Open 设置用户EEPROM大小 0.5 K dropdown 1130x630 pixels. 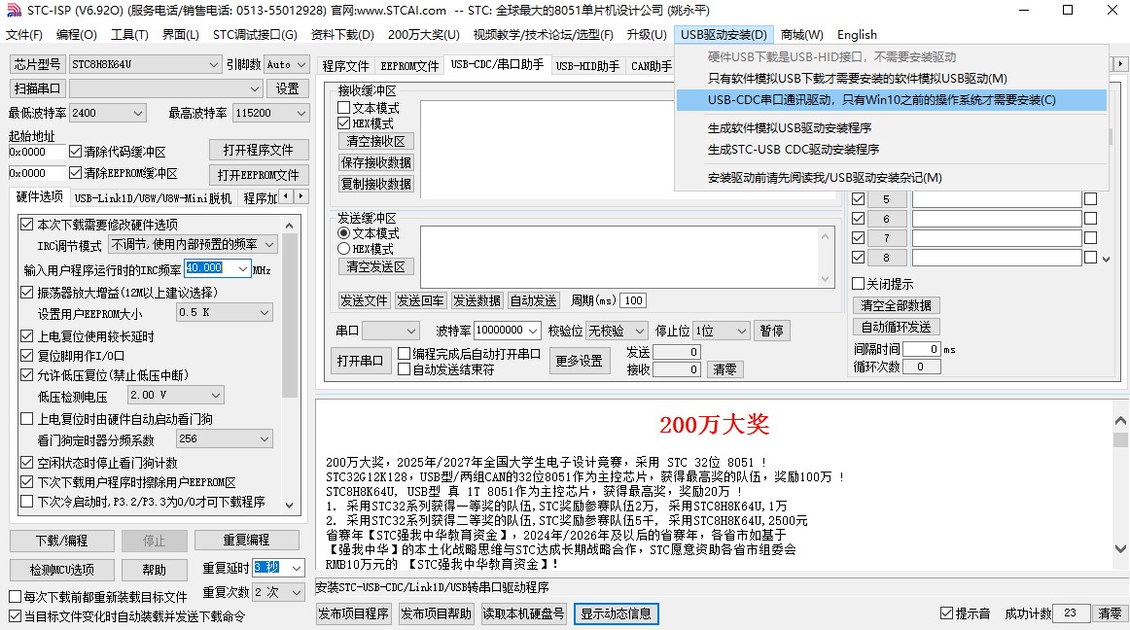click(x=224, y=313)
